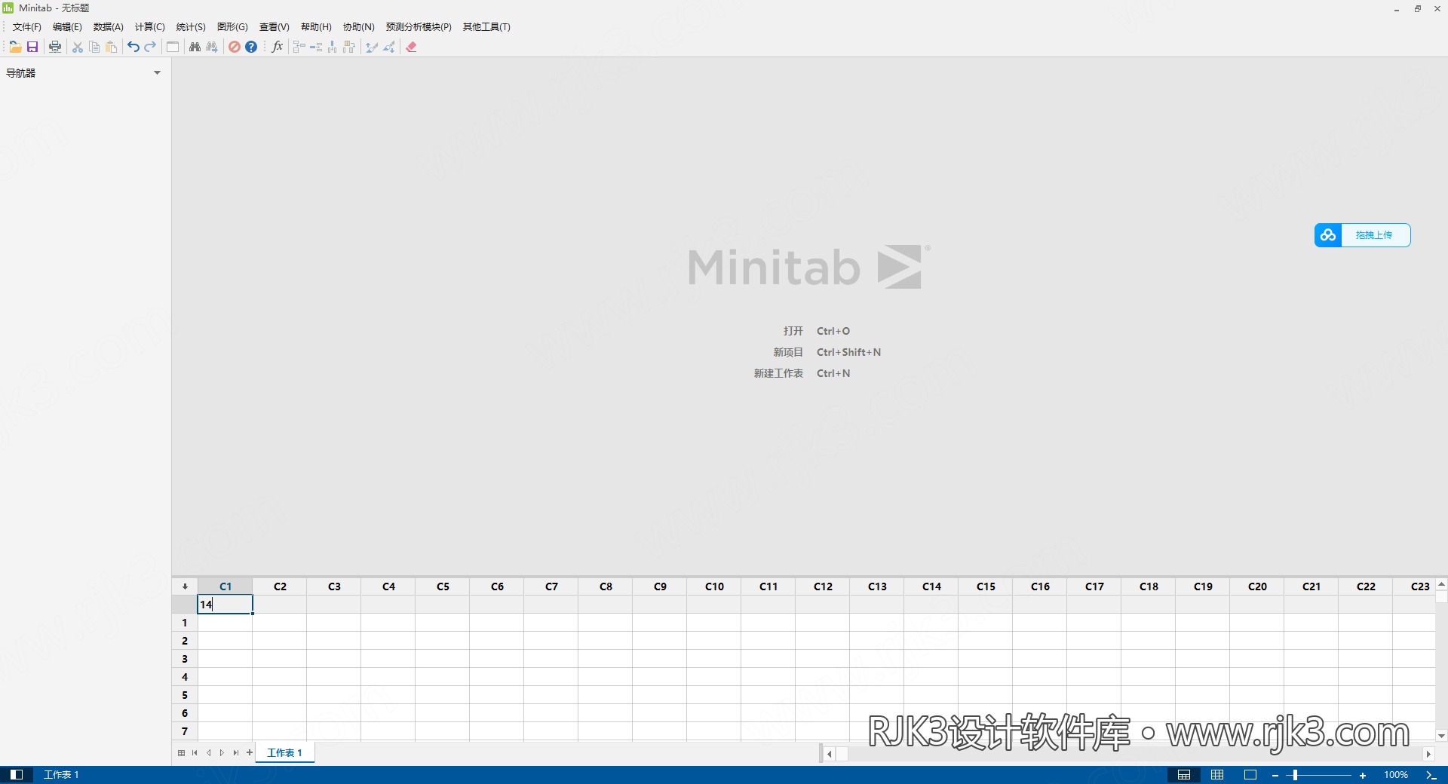Open the 计算(C) menu

(x=149, y=27)
